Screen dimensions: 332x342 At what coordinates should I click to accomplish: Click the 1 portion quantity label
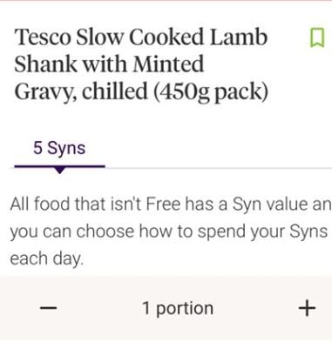[x=178, y=309]
